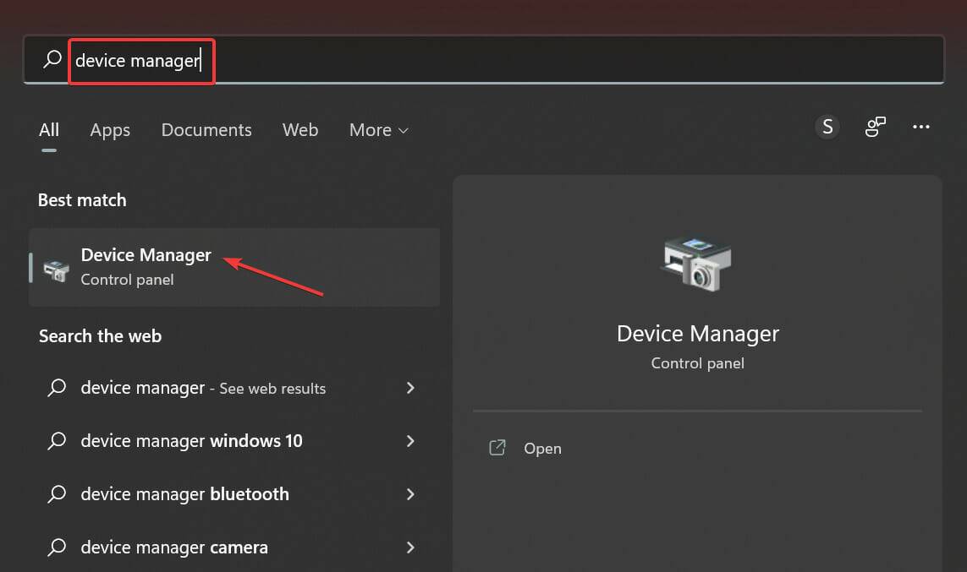The height and width of the screenshot is (572, 967).
Task: Click the feedback icon near top right
Action: click(875, 126)
